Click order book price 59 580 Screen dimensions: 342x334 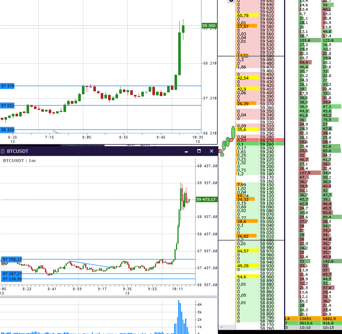(x=267, y=27)
